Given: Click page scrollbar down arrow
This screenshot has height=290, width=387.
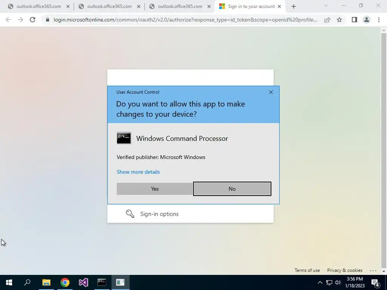Looking at the screenshot, I should (384, 271).
